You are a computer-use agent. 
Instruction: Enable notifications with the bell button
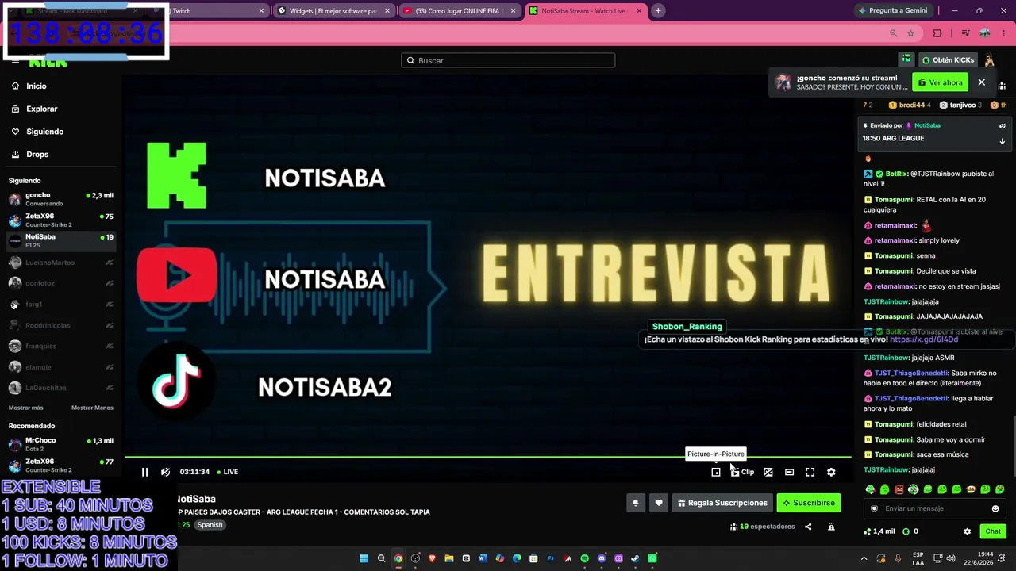pos(635,503)
